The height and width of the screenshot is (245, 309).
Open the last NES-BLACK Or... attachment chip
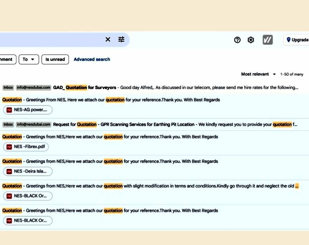pos(28,221)
